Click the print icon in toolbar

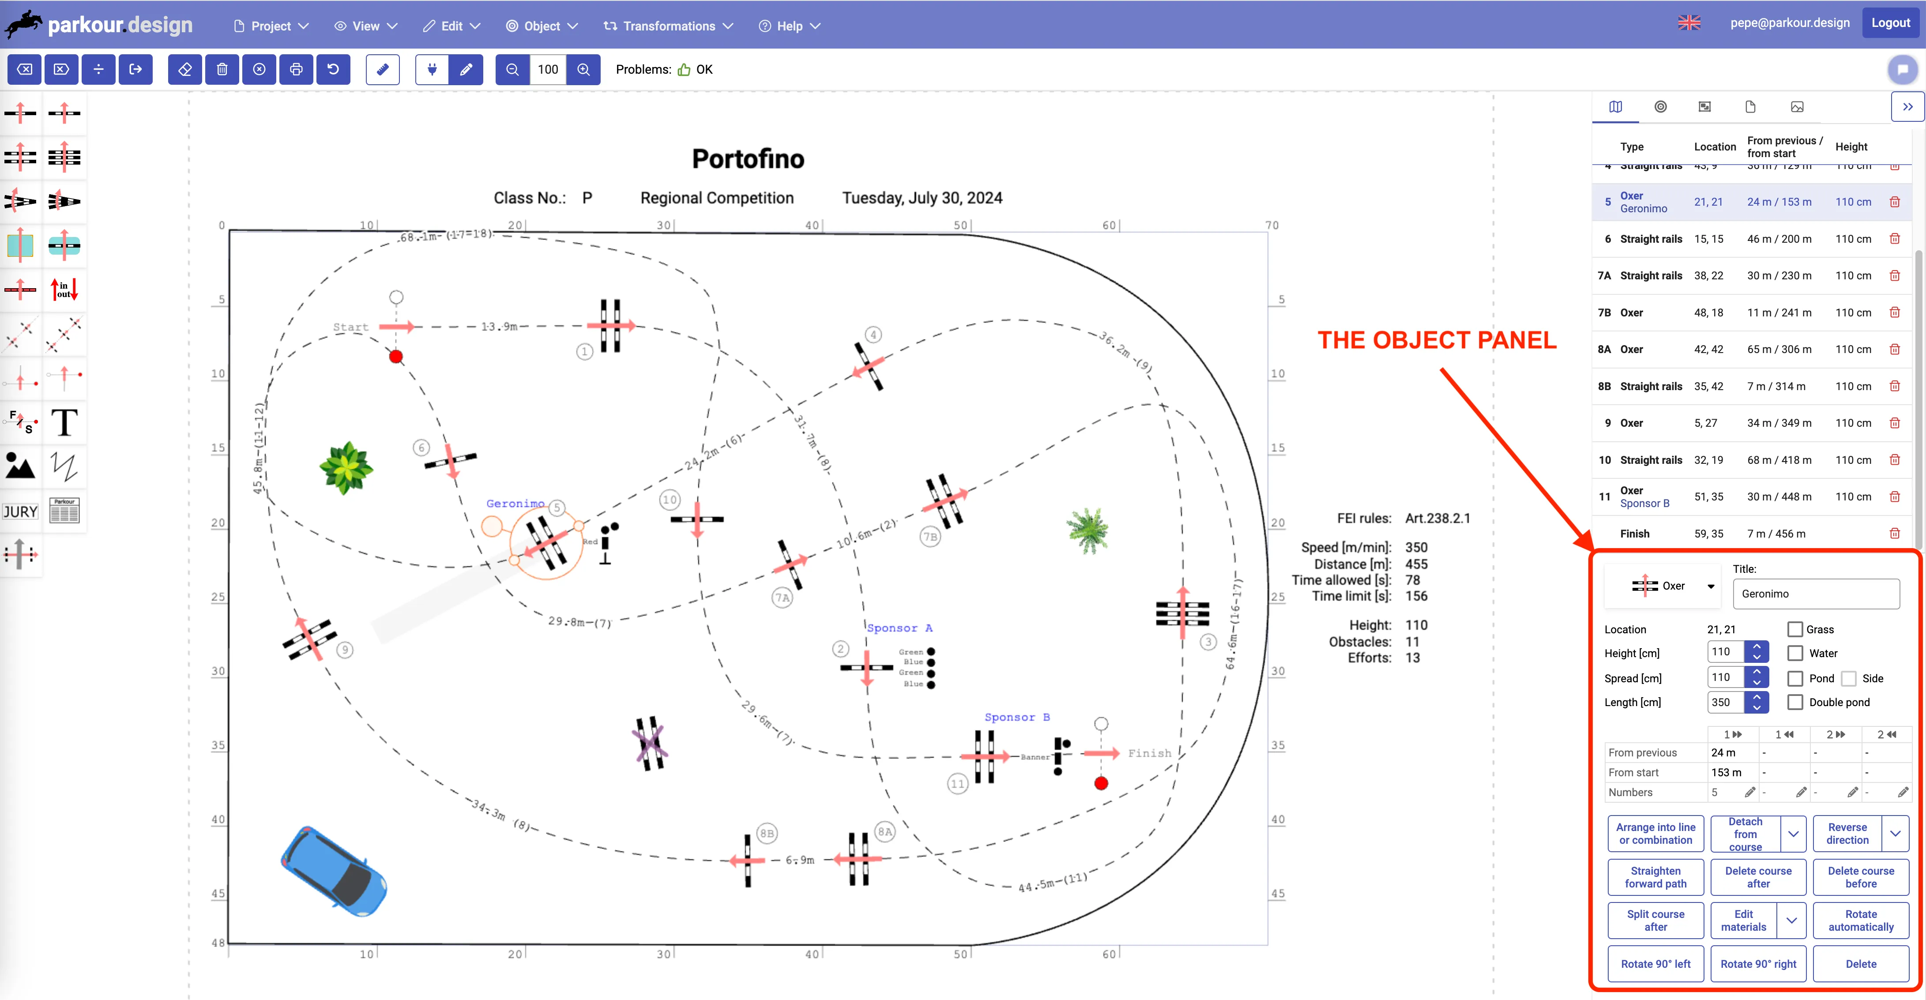(296, 70)
